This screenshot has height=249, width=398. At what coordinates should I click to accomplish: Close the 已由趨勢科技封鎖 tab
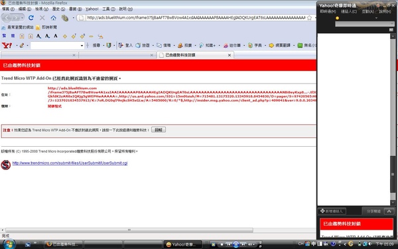click(x=230, y=55)
